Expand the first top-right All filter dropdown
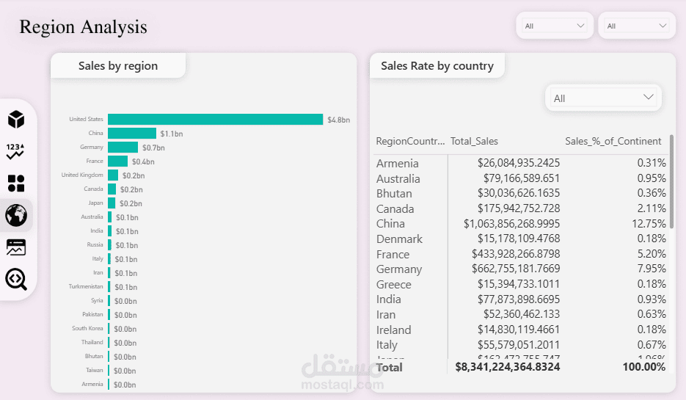This screenshot has width=686, height=400. pyautogui.click(x=555, y=26)
